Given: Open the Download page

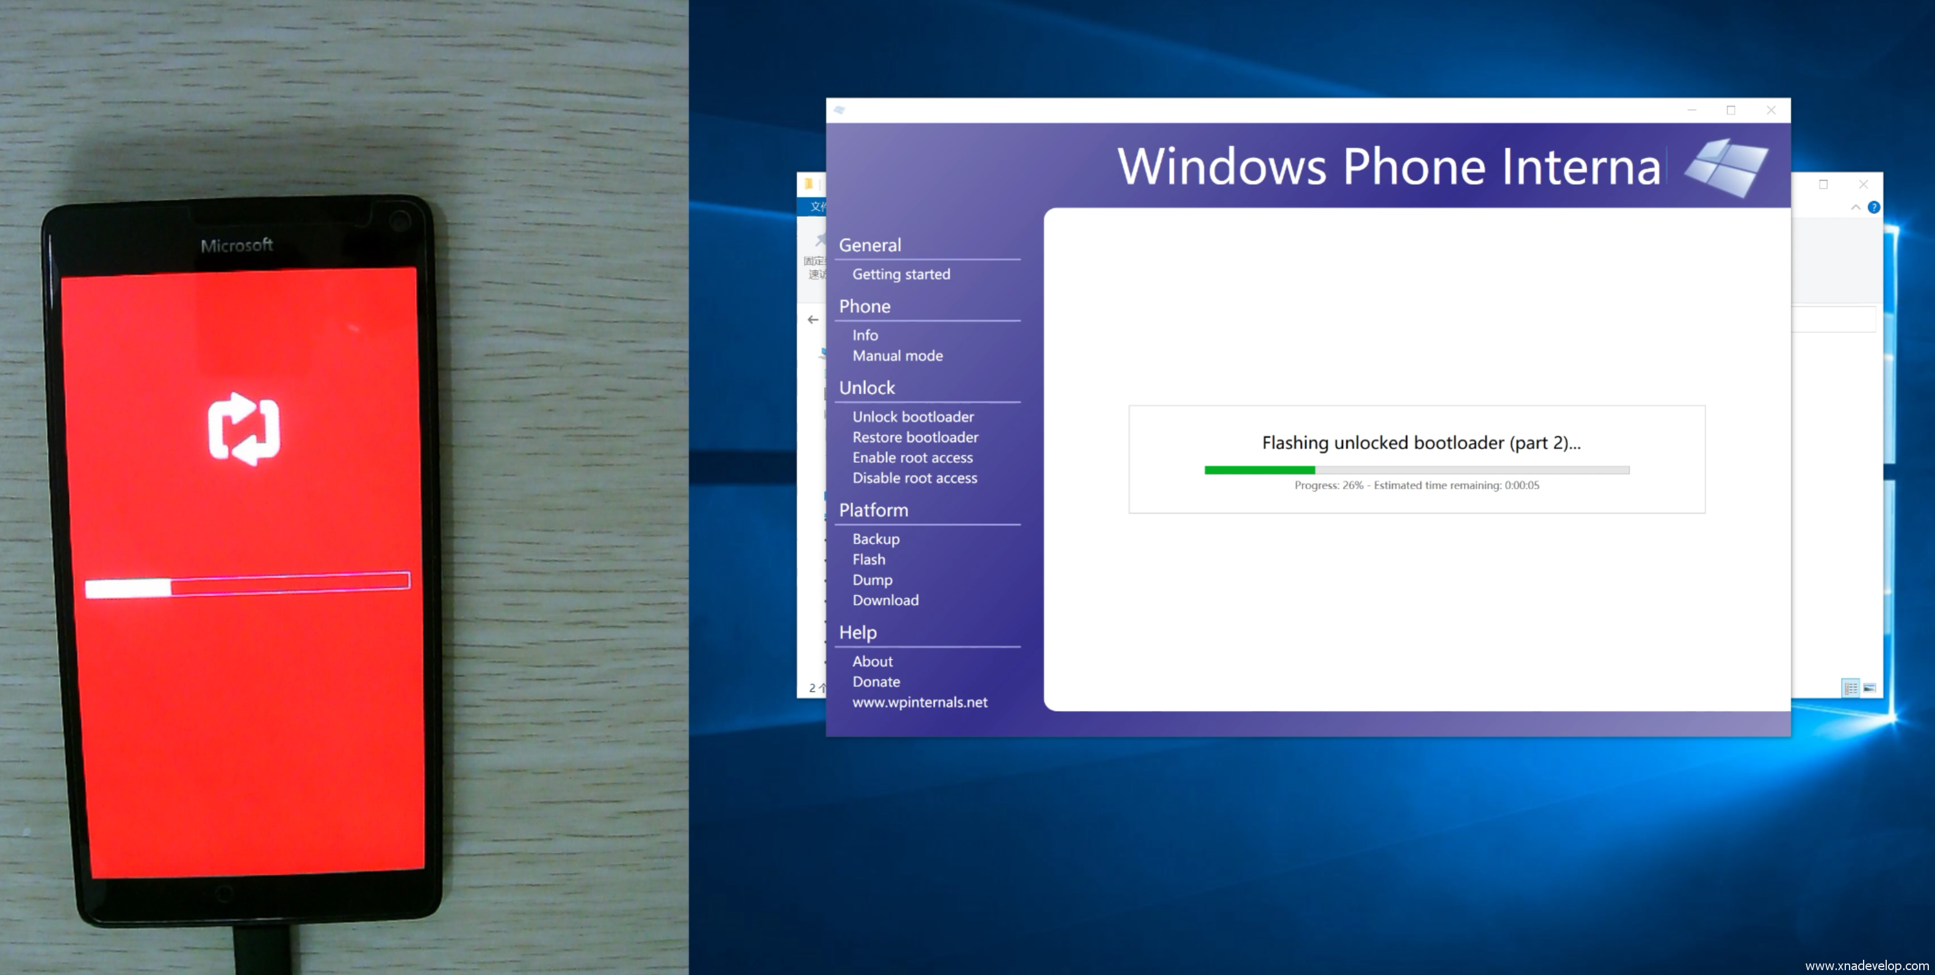Looking at the screenshot, I should [885, 600].
